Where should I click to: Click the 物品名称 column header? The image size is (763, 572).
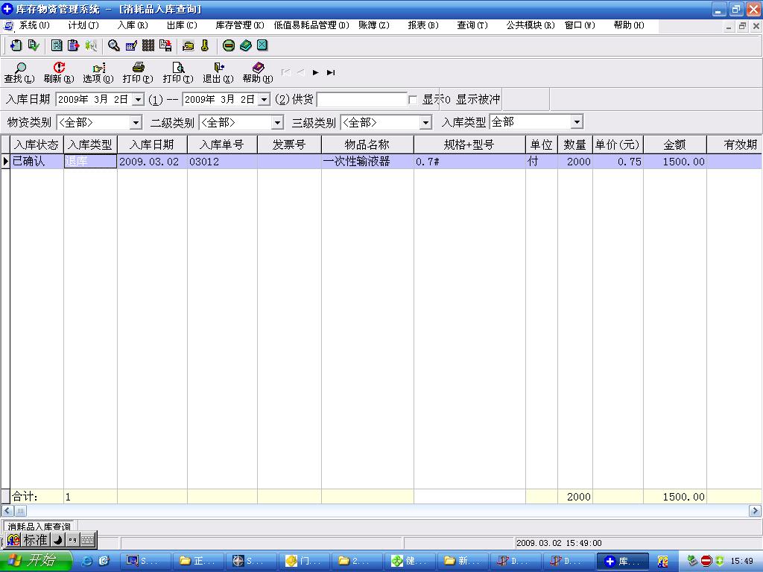click(x=367, y=144)
